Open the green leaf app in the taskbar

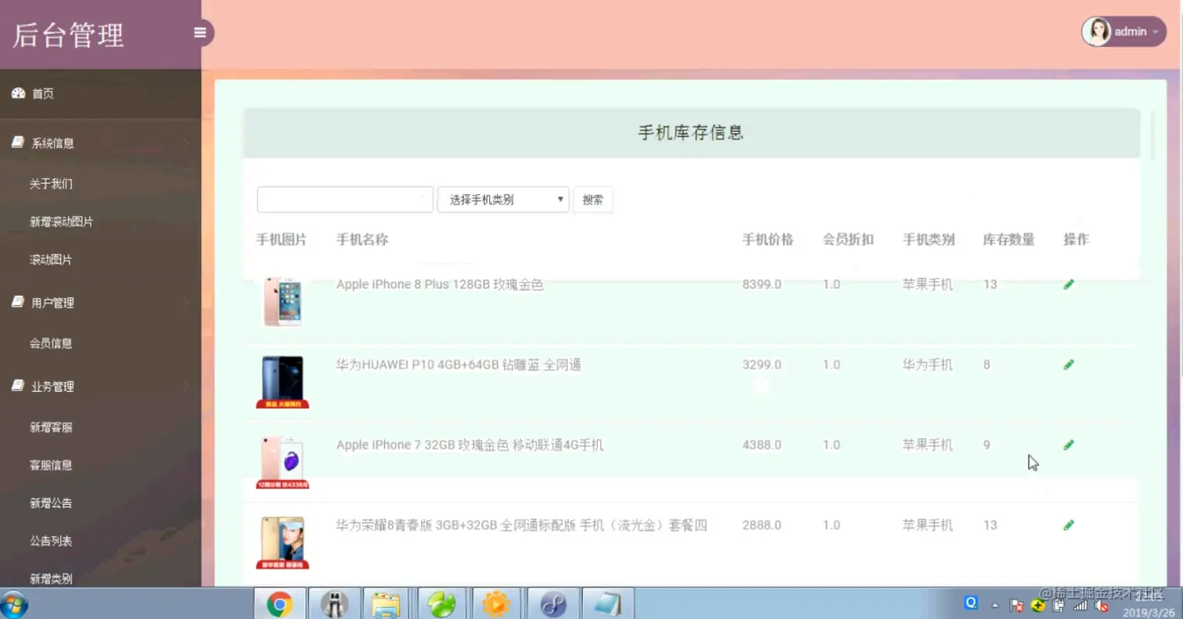coord(442,604)
